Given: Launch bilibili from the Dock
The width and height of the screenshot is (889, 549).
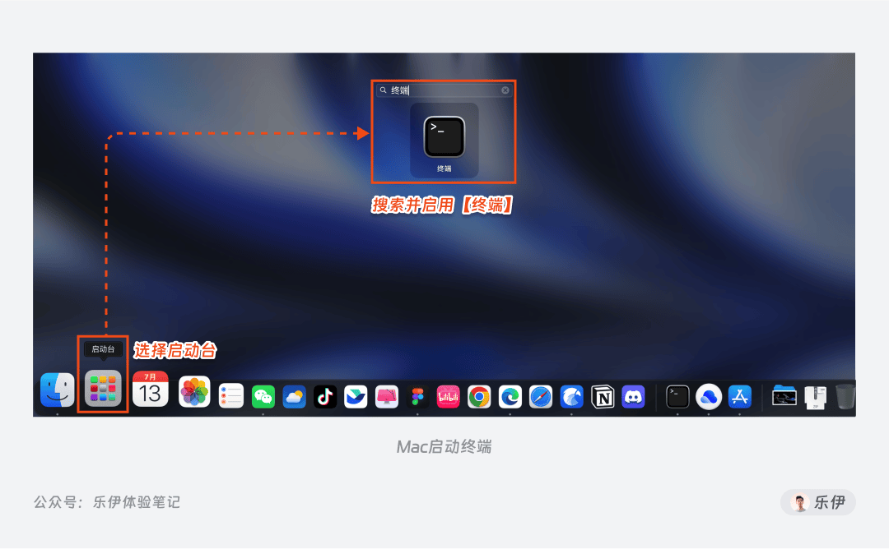Looking at the screenshot, I should [449, 397].
